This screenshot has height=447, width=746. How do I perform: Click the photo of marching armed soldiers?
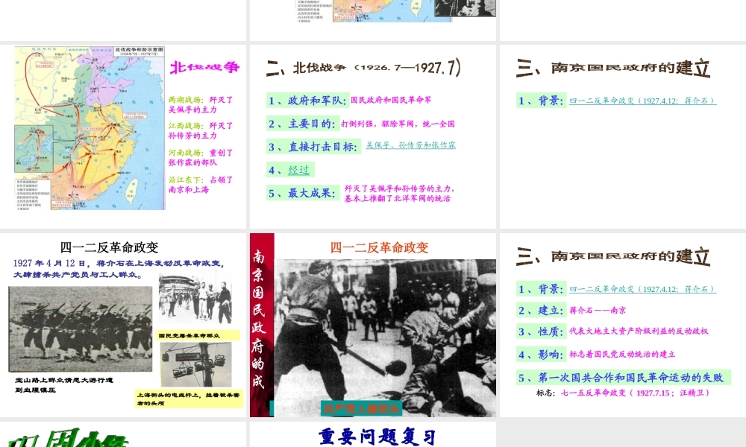tap(81, 329)
